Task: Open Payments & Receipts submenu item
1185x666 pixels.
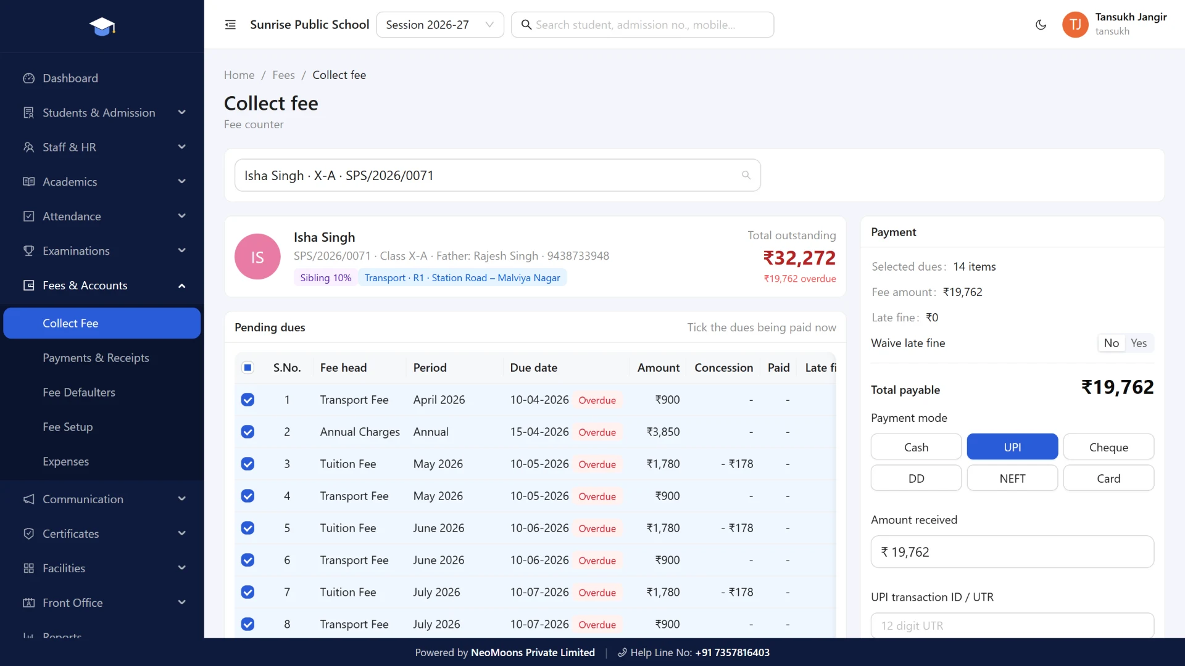Action: coord(102,358)
